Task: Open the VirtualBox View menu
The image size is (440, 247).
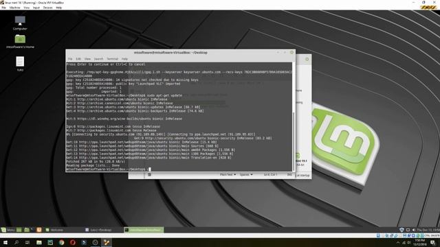Action: point(26,8)
